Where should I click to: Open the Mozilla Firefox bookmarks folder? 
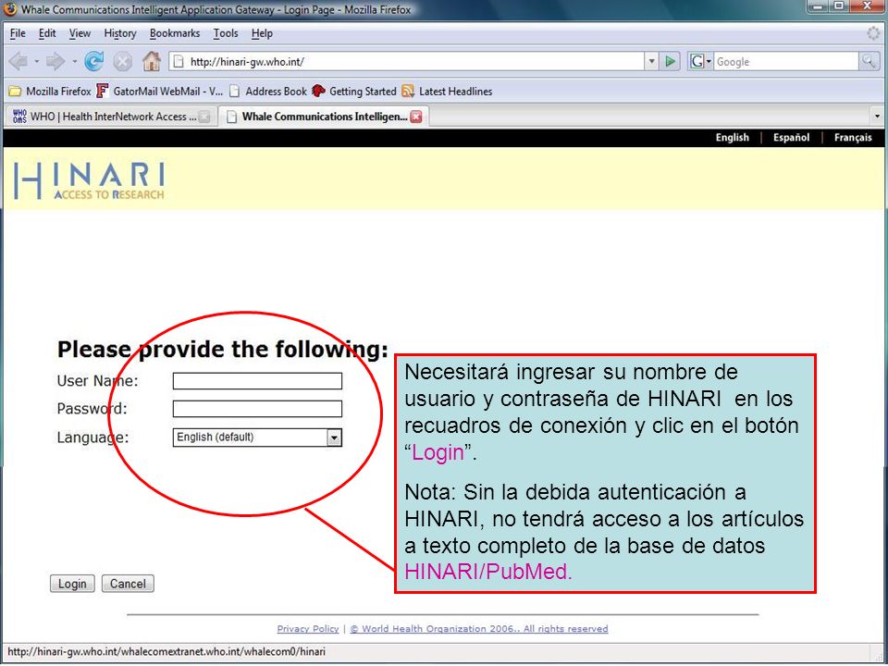tap(50, 92)
